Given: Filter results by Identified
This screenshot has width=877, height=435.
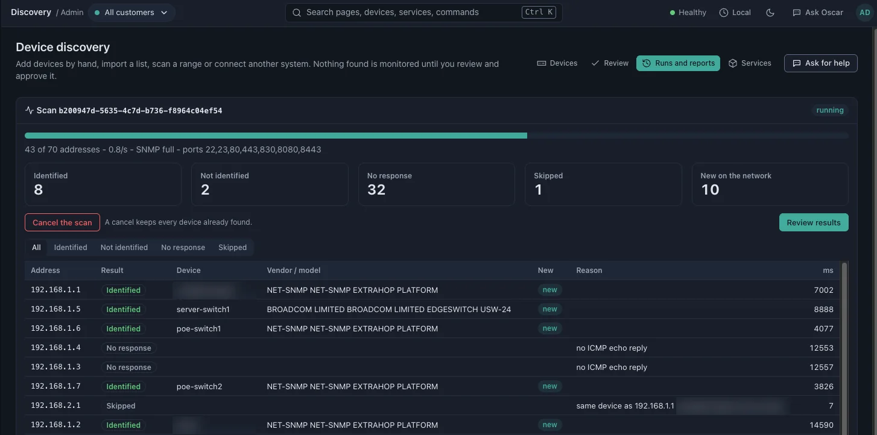Looking at the screenshot, I should pyautogui.click(x=71, y=248).
